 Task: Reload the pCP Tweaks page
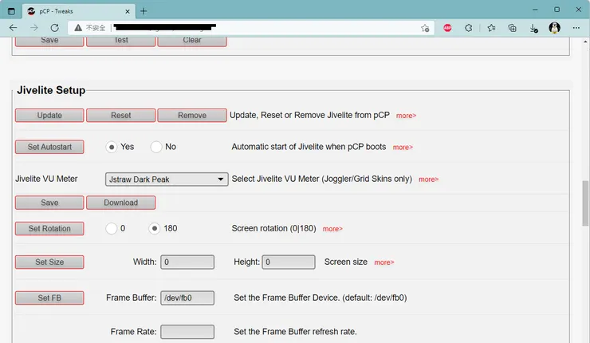(x=54, y=28)
